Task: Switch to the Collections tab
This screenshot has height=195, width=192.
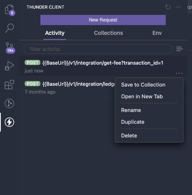Action: 109,33
